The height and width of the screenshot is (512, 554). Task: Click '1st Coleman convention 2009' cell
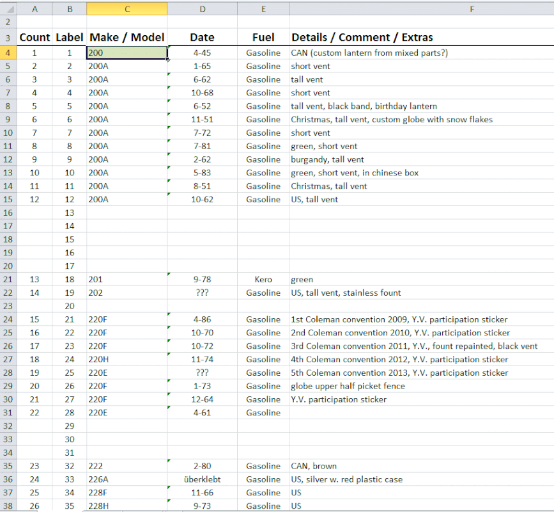point(422,319)
